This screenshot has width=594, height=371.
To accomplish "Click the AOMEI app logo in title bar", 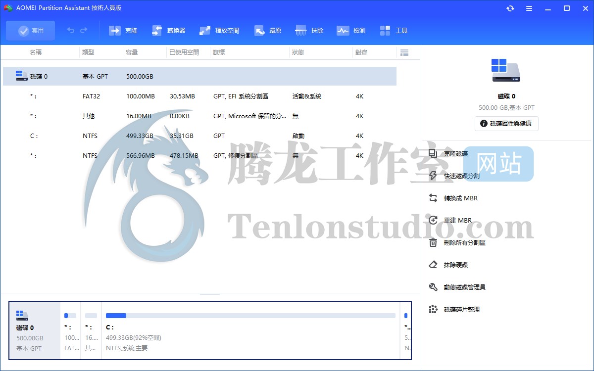I will pyautogui.click(x=8, y=8).
